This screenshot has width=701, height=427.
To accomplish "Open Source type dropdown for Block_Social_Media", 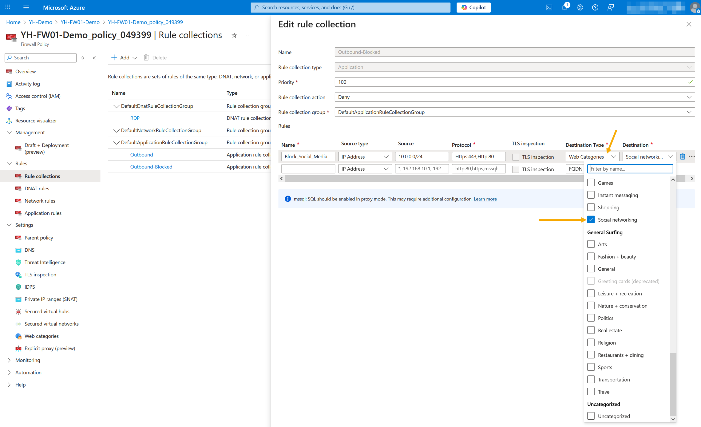I will click(365, 156).
